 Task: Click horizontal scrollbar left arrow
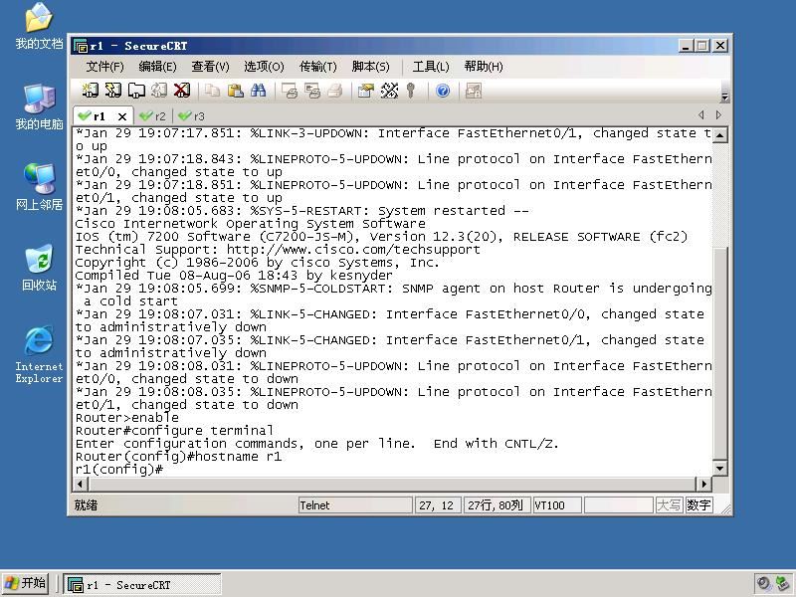(x=81, y=484)
